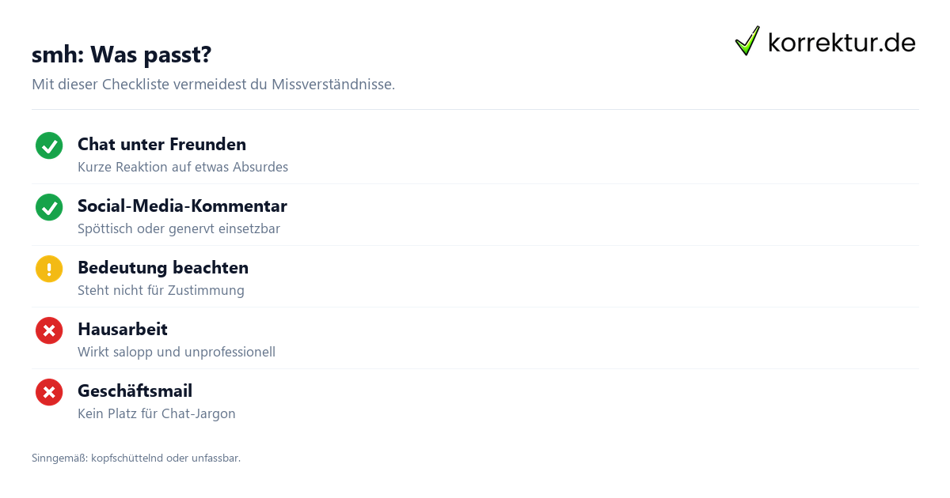Open the korrektur.de logo text
The width and height of the screenshot is (950, 498).
click(842, 43)
